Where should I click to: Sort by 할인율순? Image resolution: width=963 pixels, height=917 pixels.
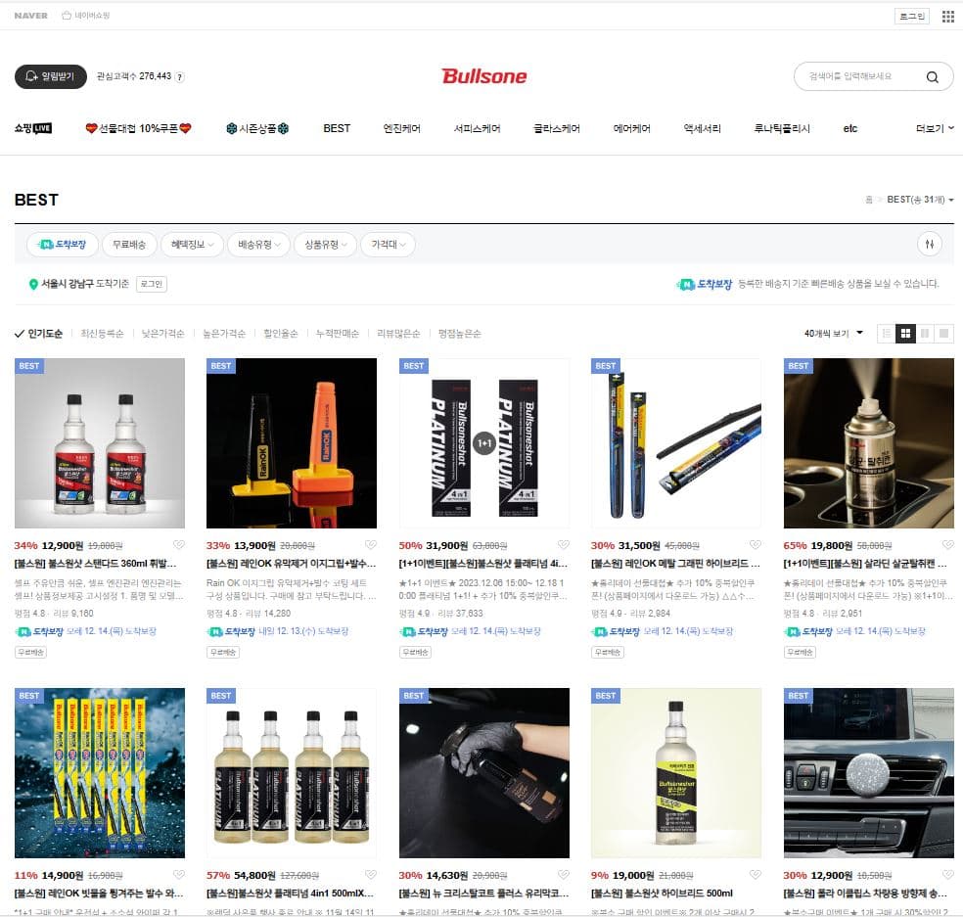point(281,334)
